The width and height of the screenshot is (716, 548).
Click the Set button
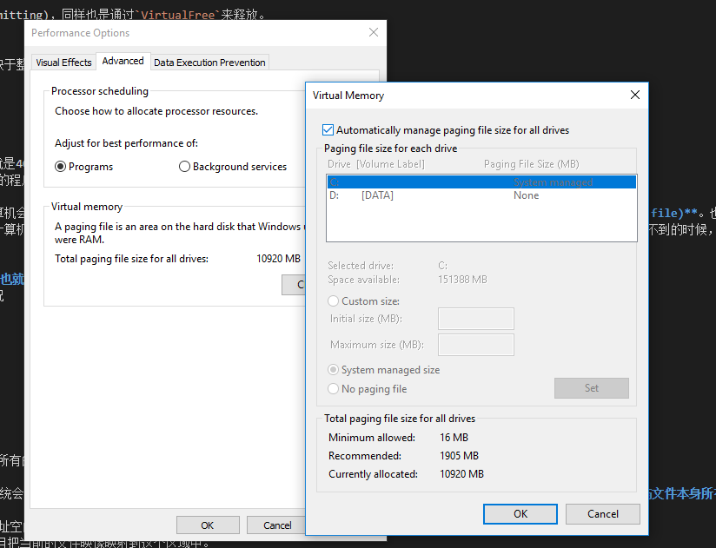pyautogui.click(x=592, y=388)
